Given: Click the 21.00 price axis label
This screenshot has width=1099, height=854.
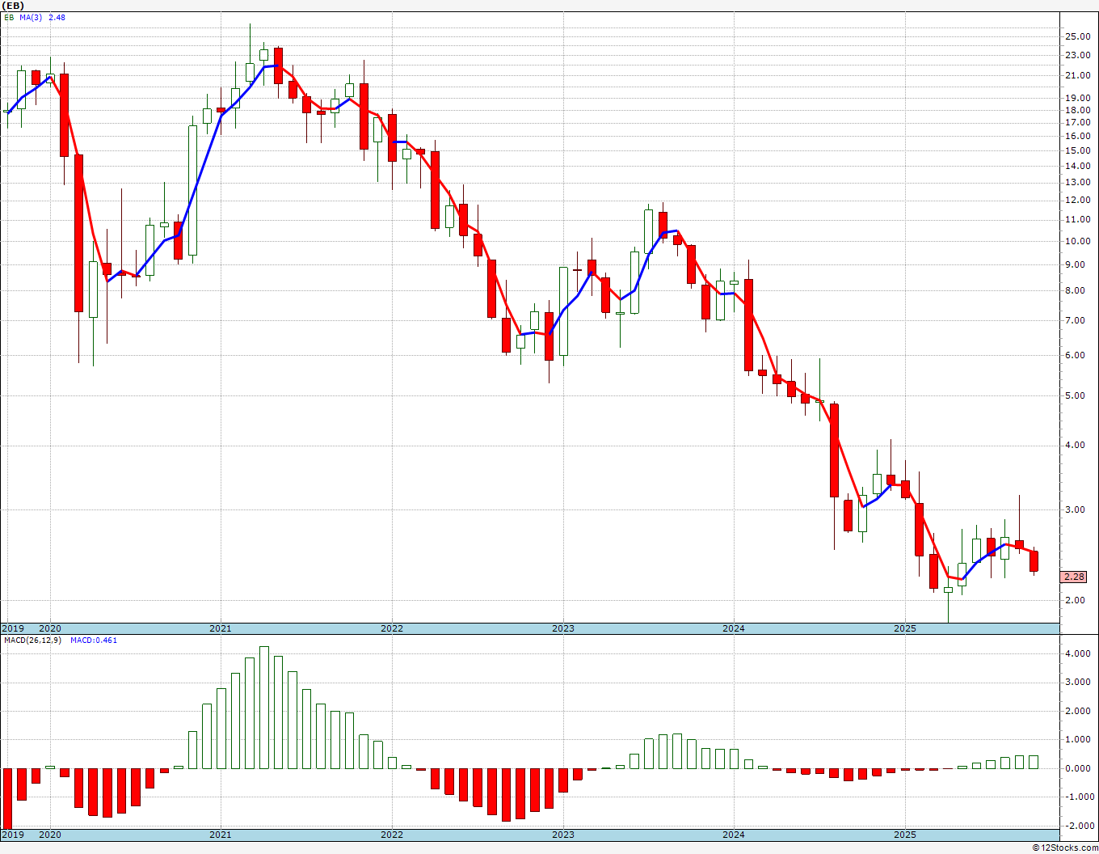Looking at the screenshot, I should 1077,76.
